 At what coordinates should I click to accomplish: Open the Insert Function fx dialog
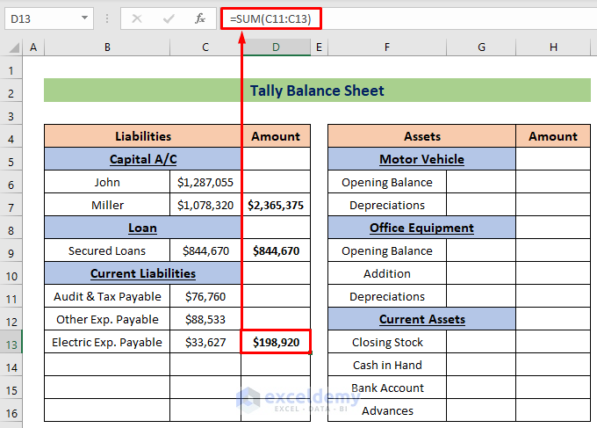200,18
